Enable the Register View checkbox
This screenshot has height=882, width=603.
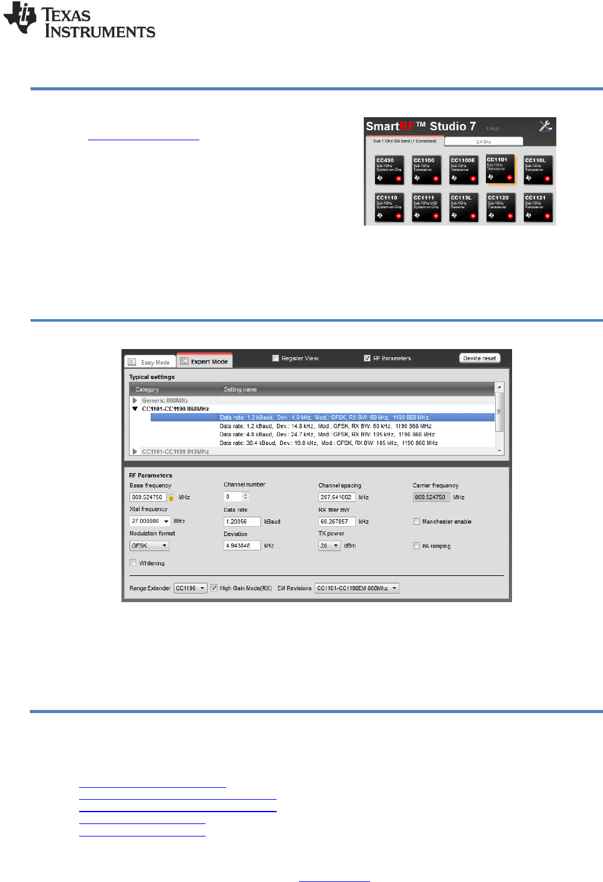coord(275,358)
